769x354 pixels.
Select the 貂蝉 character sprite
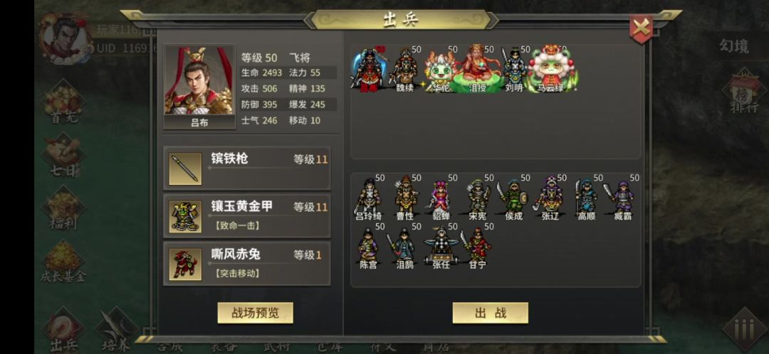(x=440, y=198)
